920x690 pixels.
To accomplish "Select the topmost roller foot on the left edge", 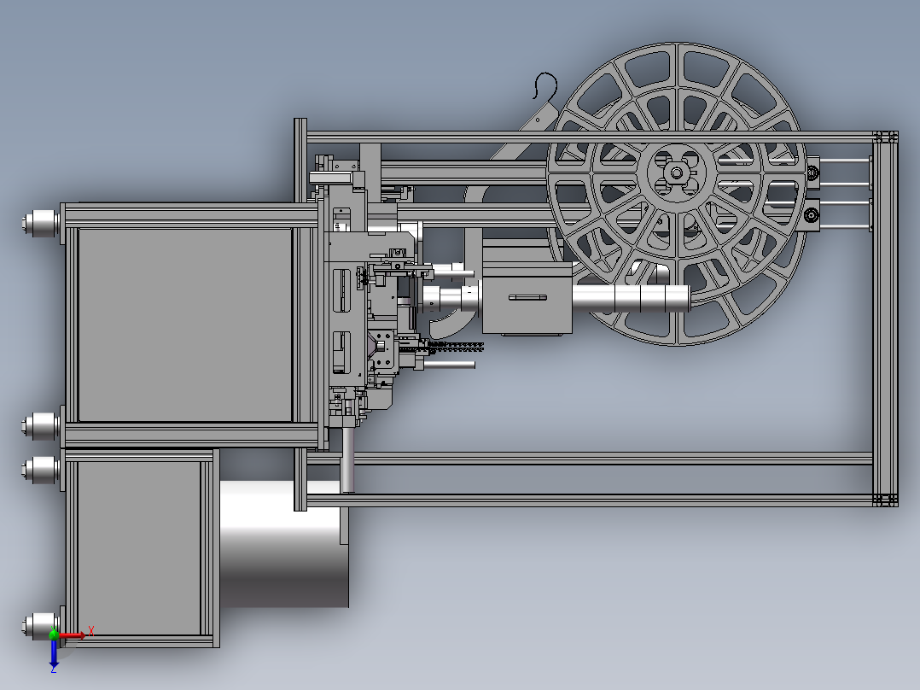I will coord(40,223).
